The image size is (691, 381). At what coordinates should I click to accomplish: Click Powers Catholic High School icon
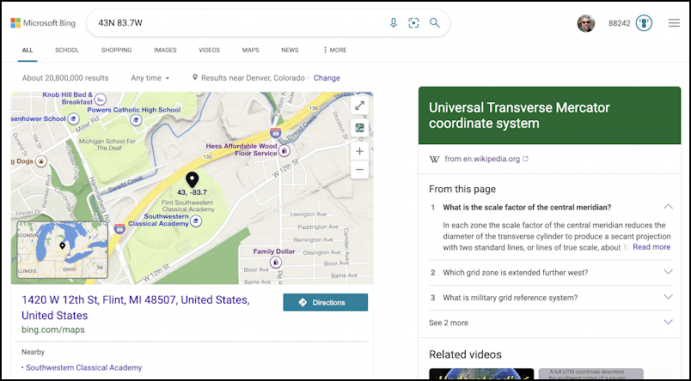(136, 119)
